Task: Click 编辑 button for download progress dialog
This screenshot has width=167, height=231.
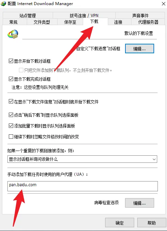Action: (139, 49)
